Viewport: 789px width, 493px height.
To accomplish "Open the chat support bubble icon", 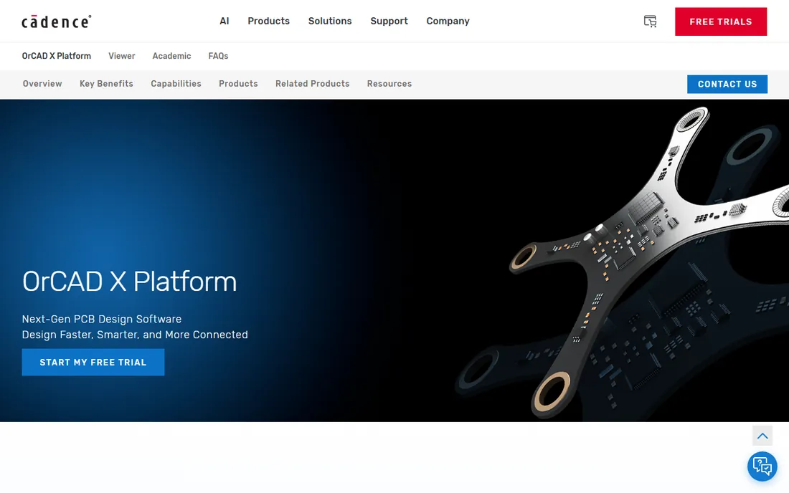I will (x=762, y=466).
